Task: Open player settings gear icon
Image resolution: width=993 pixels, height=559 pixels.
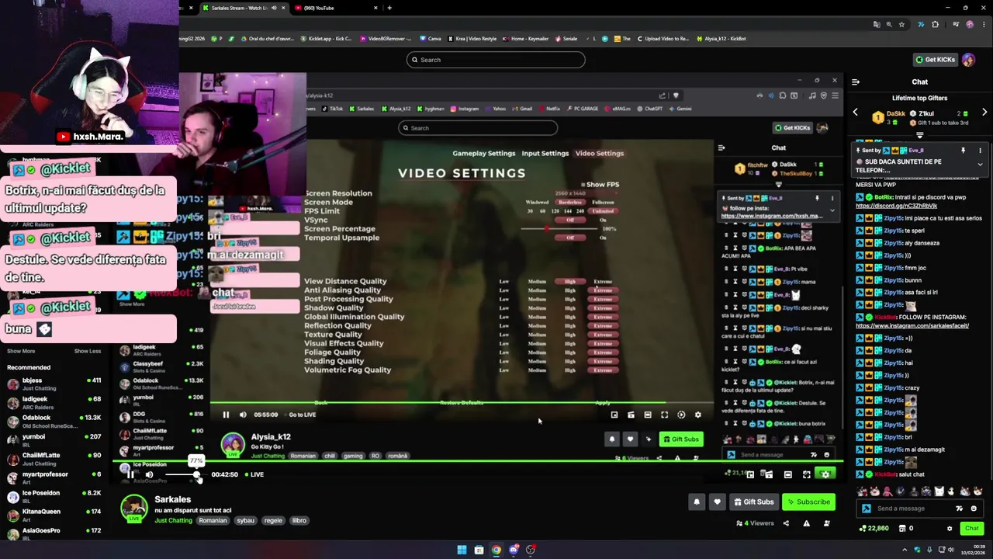Action: [825, 474]
